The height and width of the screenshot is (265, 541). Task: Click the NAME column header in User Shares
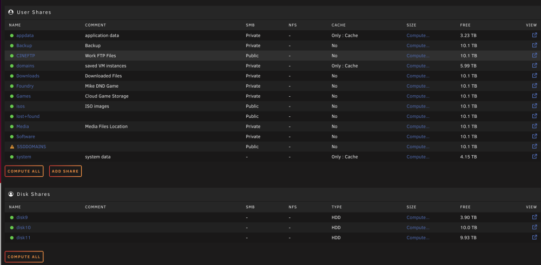[15, 25]
